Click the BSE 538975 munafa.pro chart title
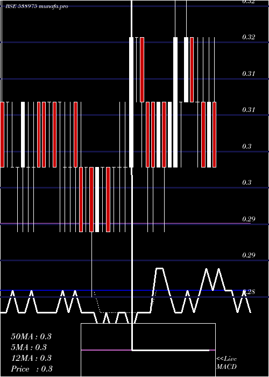The image size is (269, 377). 37,6
